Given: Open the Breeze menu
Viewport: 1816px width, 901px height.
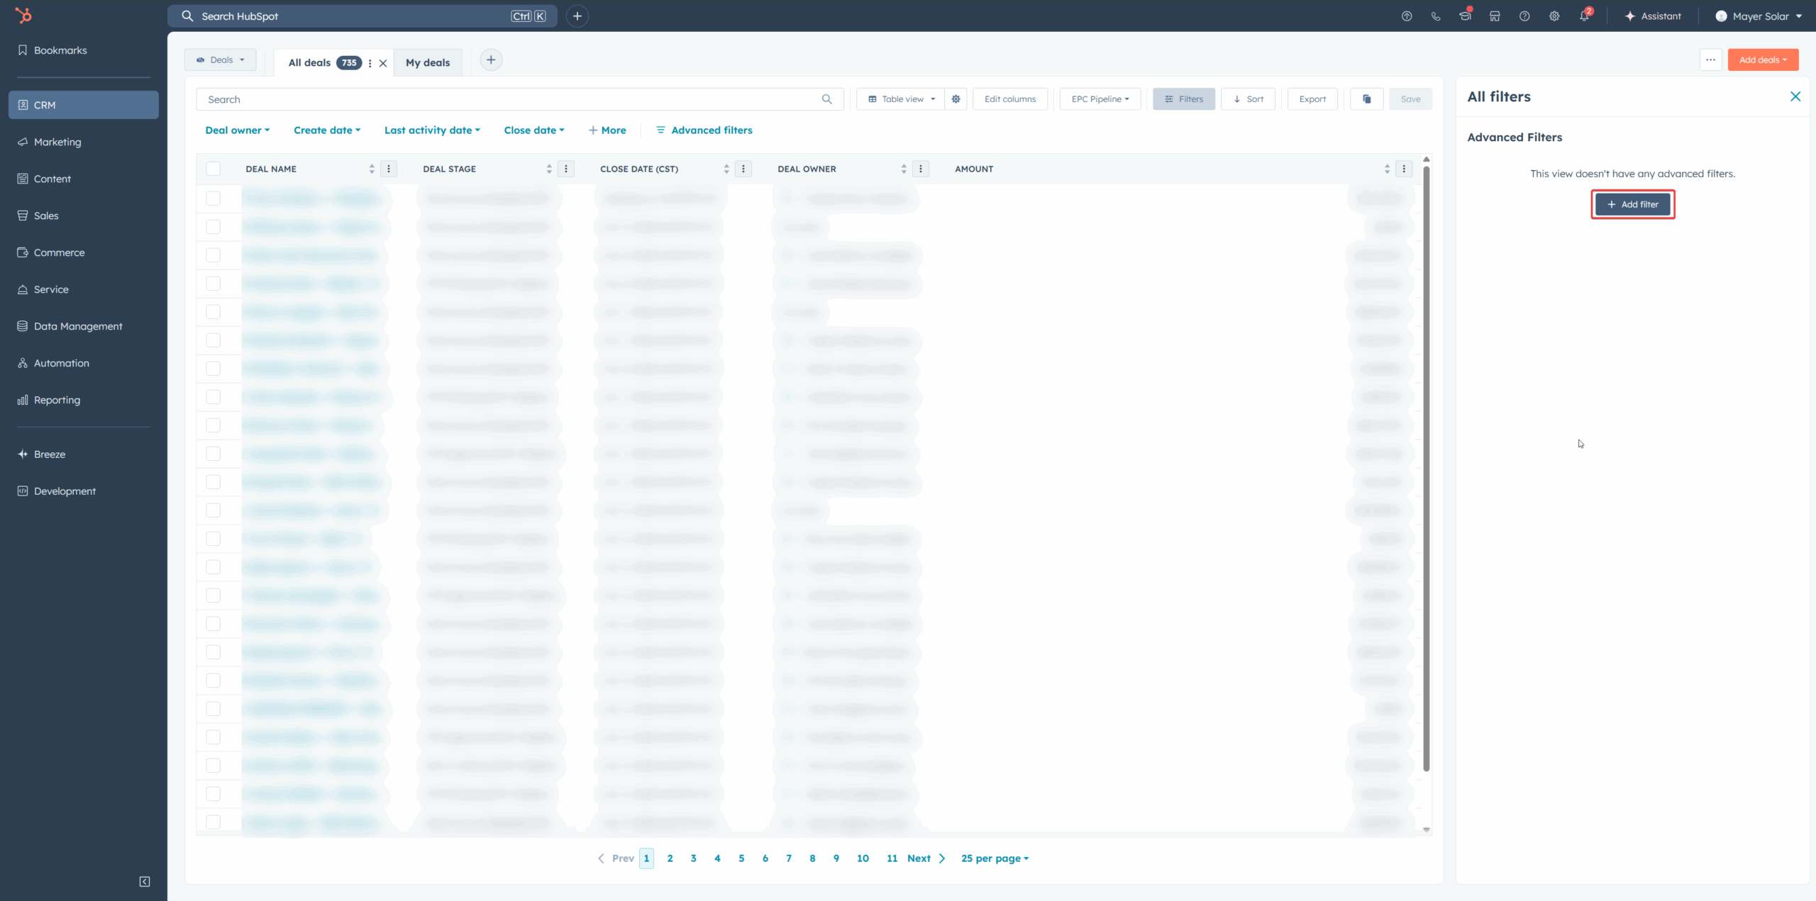Looking at the screenshot, I should tap(84, 454).
